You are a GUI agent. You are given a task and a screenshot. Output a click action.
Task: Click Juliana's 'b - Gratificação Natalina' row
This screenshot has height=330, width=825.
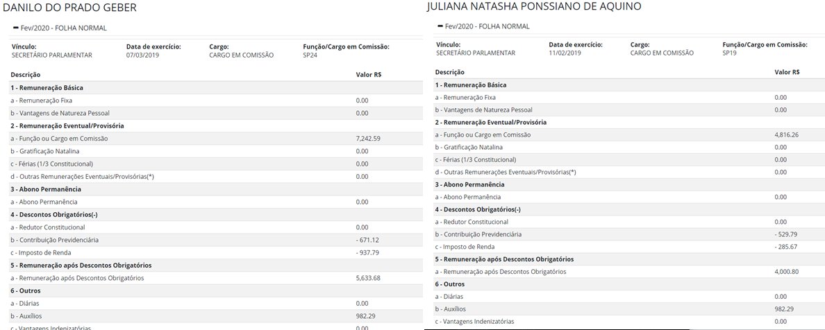(630, 147)
